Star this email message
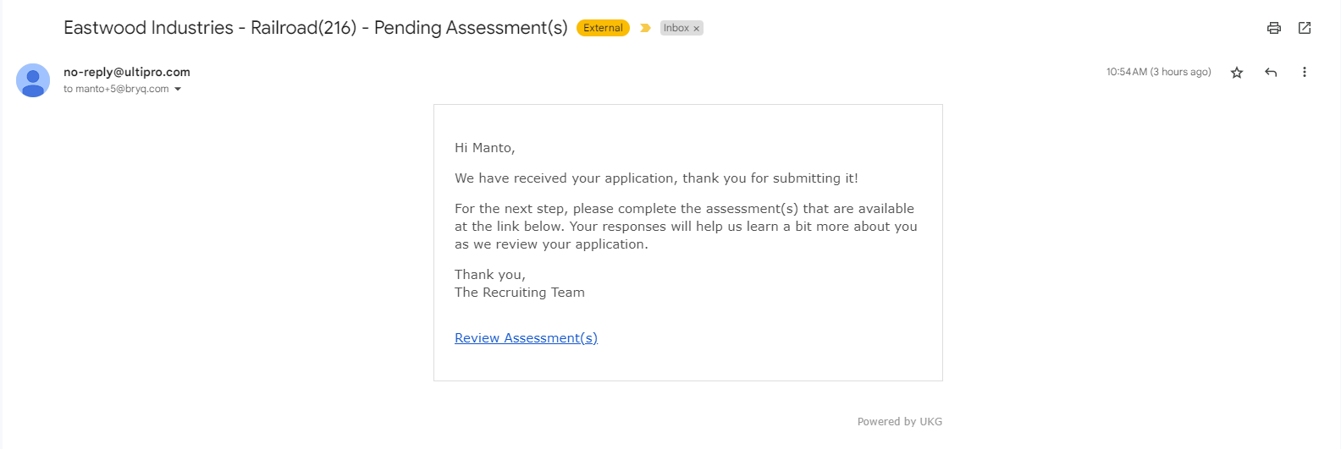Screen dimensions: 1341x449 pyautogui.click(x=1237, y=73)
